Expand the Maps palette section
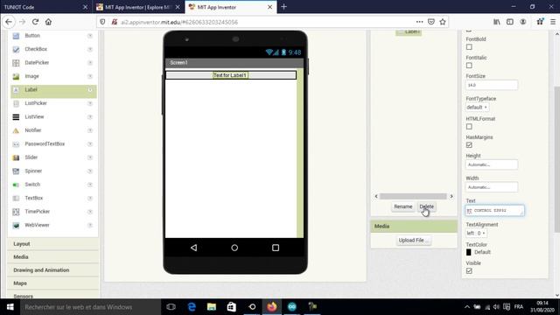Viewport: 560px width, 315px height. point(52,283)
